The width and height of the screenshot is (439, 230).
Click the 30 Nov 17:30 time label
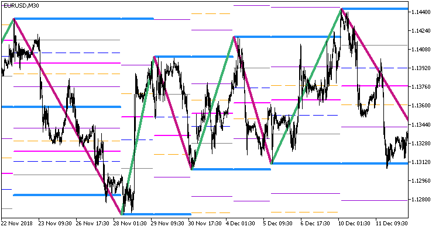tap(205, 224)
